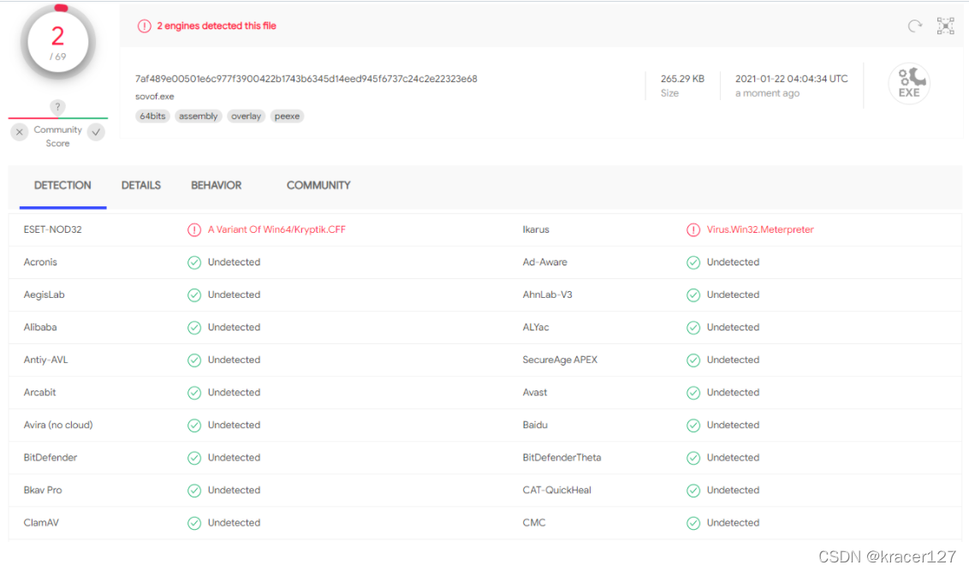This screenshot has height=571, width=969.
Task: Click green checkmark next to ClamAV row
Action: click(x=194, y=522)
